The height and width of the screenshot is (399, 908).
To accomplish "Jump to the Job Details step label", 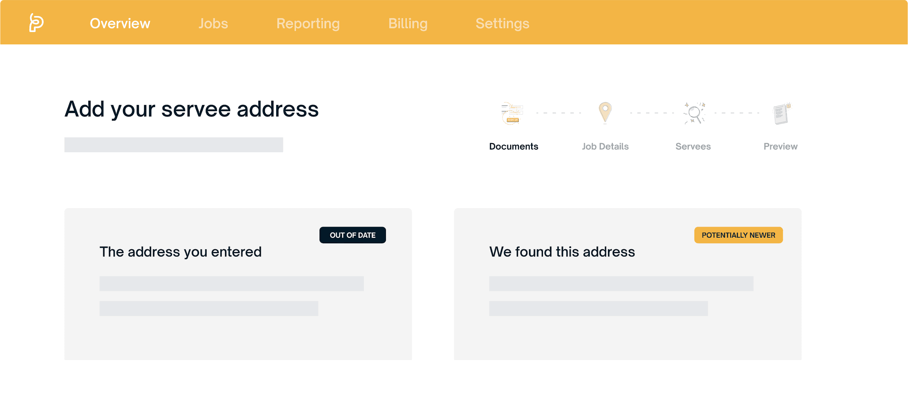I will [x=605, y=146].
